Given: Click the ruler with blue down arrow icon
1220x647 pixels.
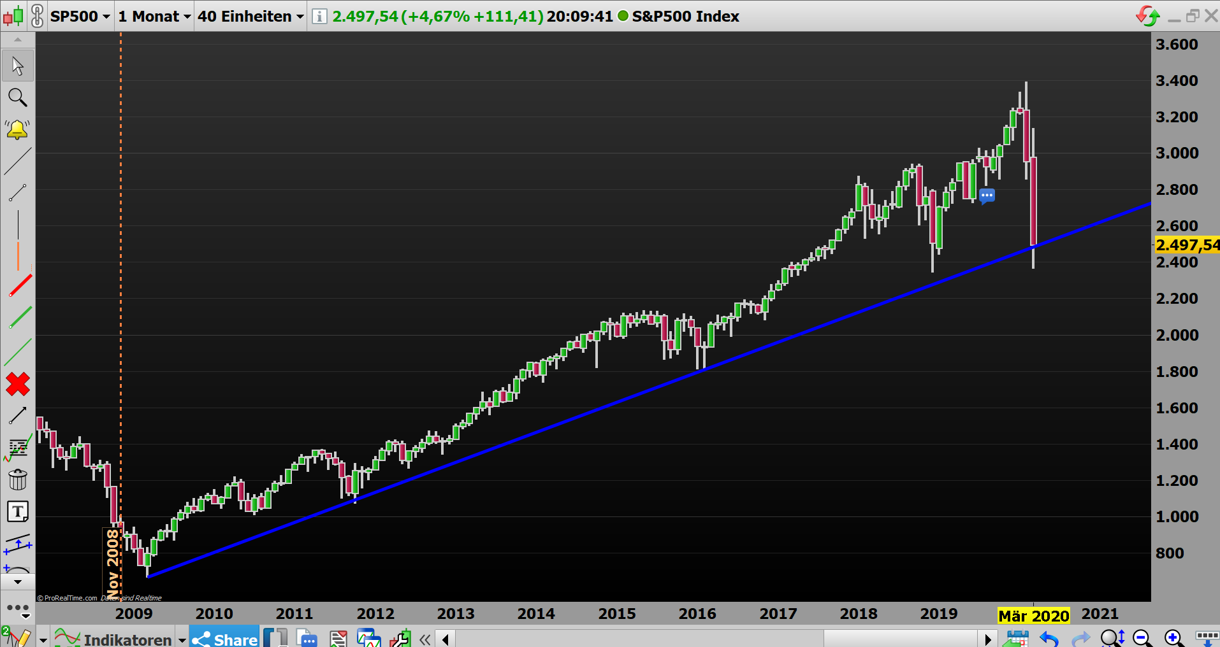Looking at the screenshot, I should point(1207,638).
